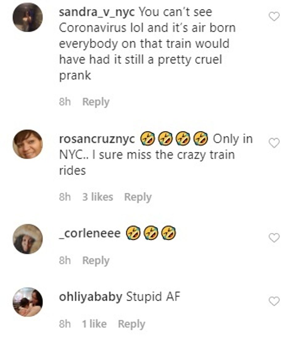Click ohliyababy's profile photo
The image size is (302, 340).
[x=27, y=302]
